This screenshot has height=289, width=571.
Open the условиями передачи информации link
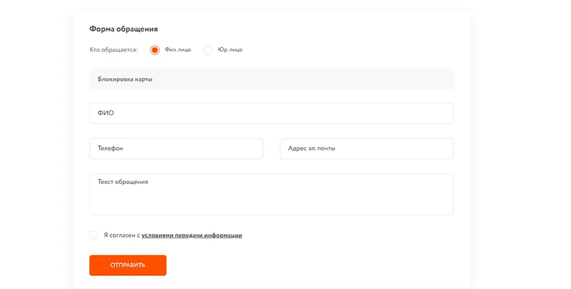pos(192,235)
